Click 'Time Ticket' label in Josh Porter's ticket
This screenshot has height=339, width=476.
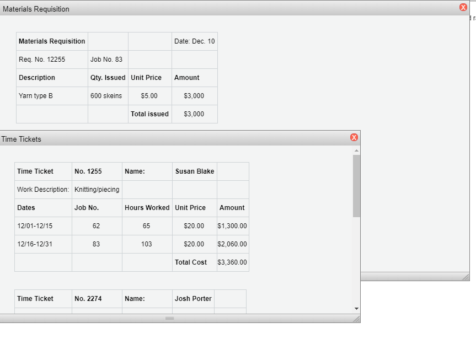click(35, 299)
